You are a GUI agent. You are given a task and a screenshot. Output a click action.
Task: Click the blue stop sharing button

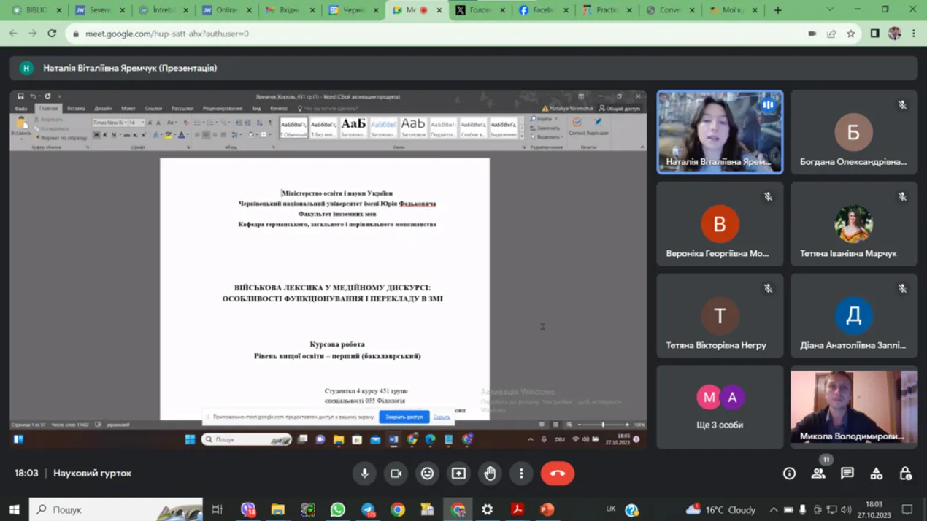click(404, 417)
